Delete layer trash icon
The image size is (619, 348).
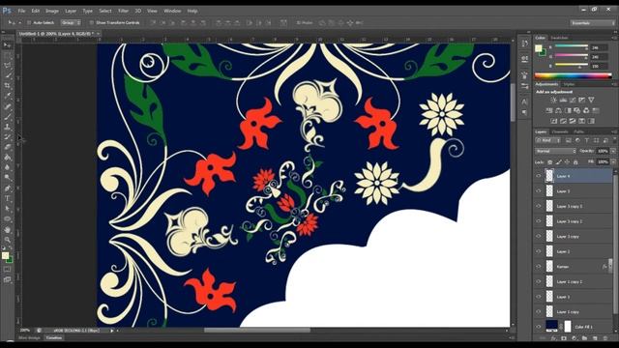pos(605,338)
